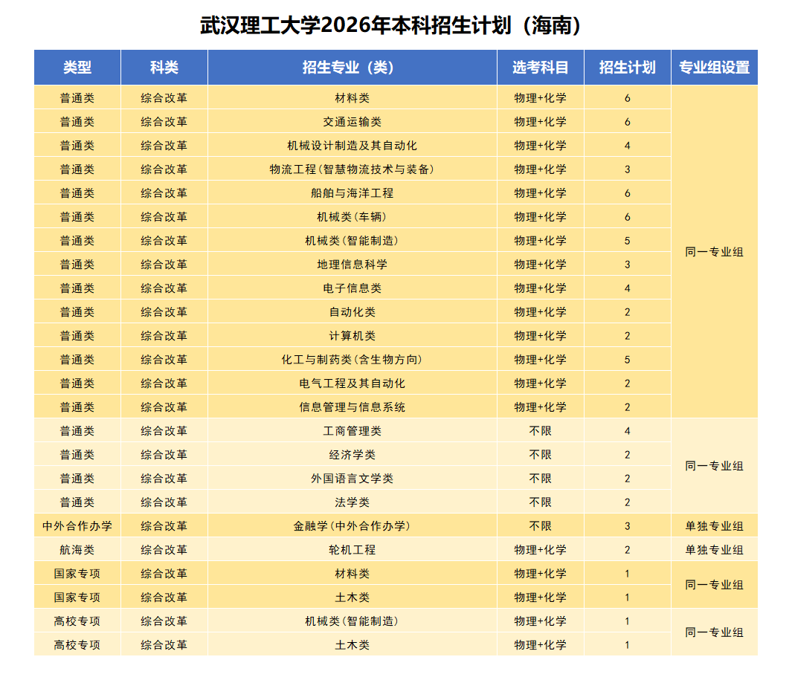Click 不限 in the 工商管理类 row

pyautogui.click(x=541, y=430)
